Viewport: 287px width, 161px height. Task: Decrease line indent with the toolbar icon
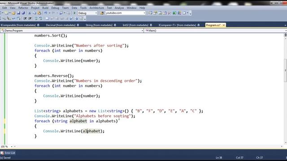pyautogui.click(x=25, y=18)
